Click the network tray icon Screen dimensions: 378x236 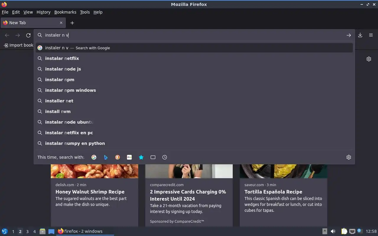pyautogui.click(x=352, y=231)
